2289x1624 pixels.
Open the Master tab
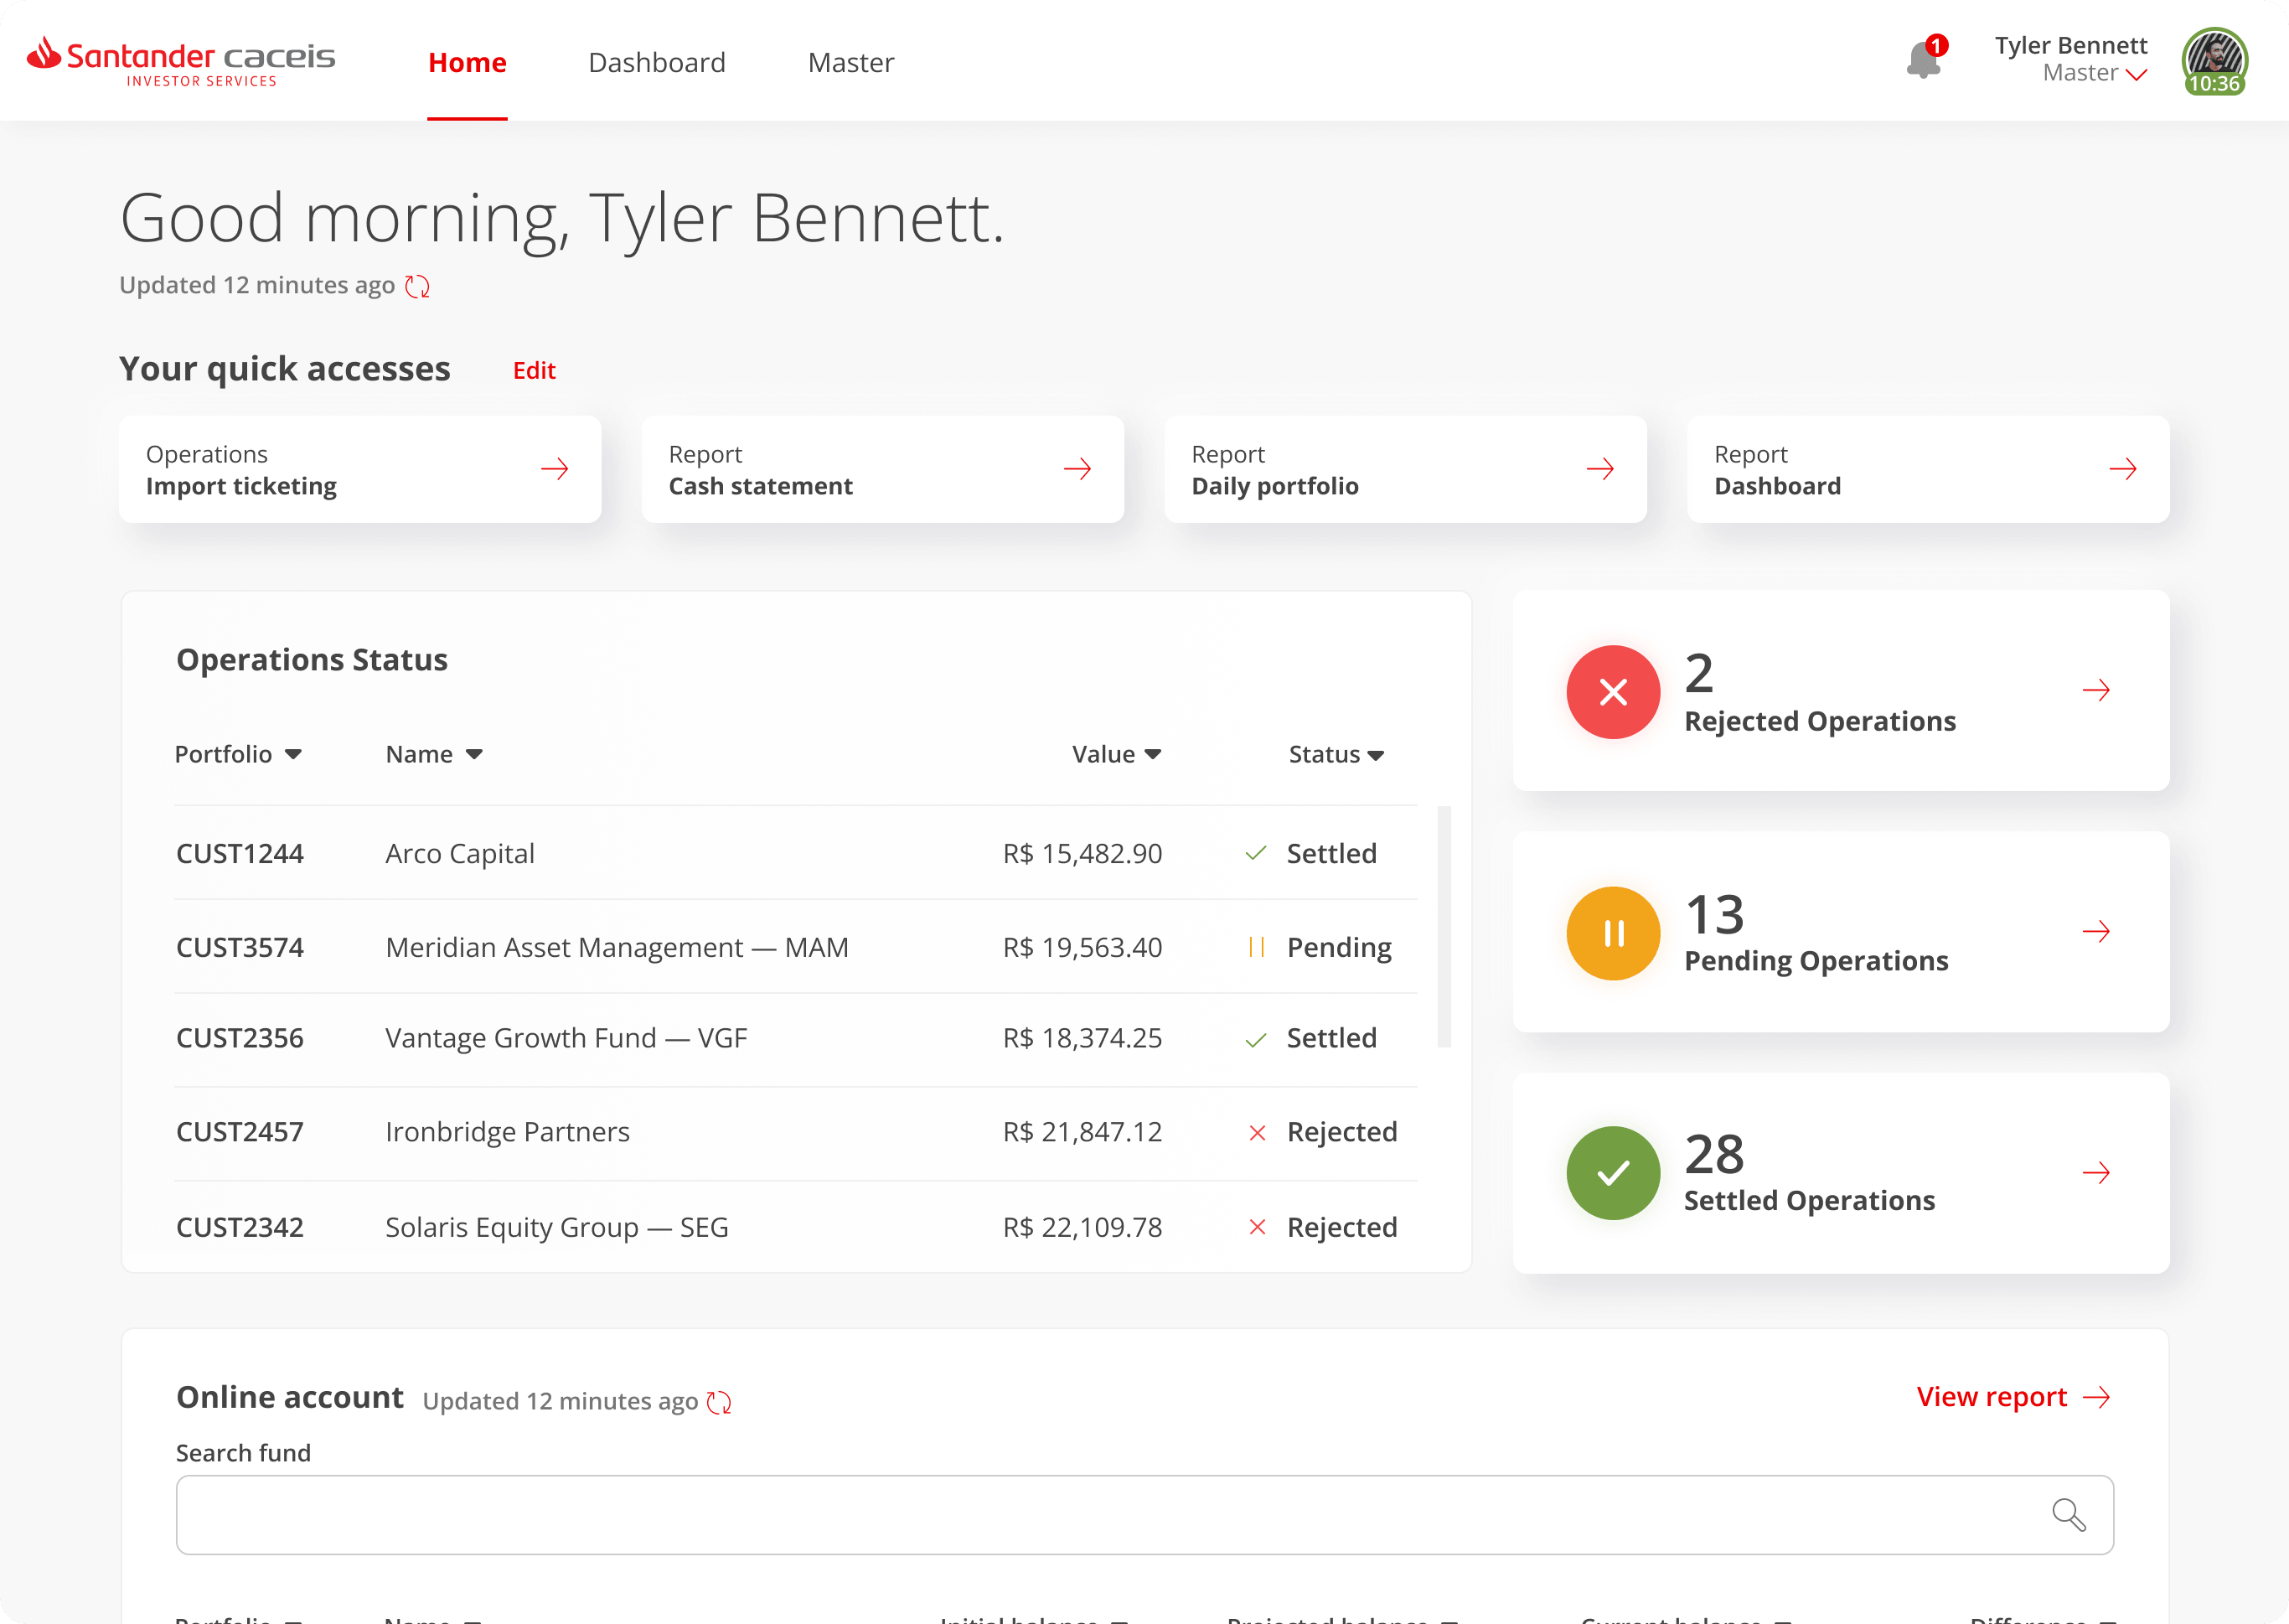tap(850, 62)
